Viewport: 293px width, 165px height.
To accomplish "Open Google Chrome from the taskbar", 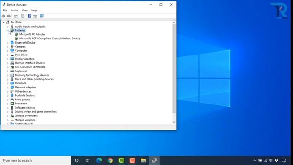I will [x=110, y=161].
